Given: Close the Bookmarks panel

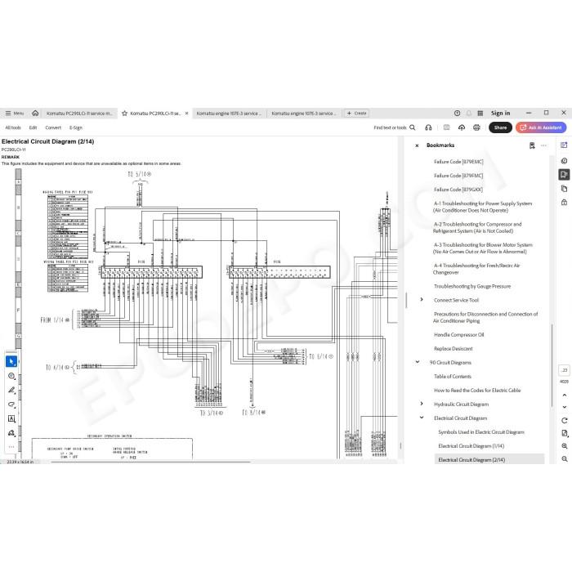Looking at the screenshot, I should pyautogui.click(x=417, y=145).
